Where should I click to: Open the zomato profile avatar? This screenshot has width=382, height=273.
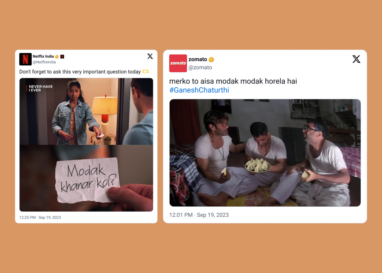coord(178,63)
